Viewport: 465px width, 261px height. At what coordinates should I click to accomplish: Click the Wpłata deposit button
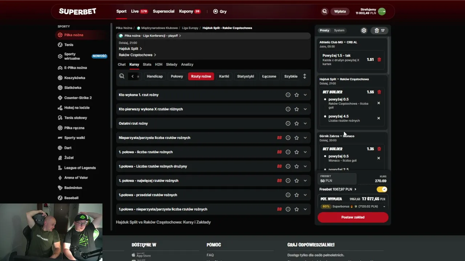[x=340, y=11]
